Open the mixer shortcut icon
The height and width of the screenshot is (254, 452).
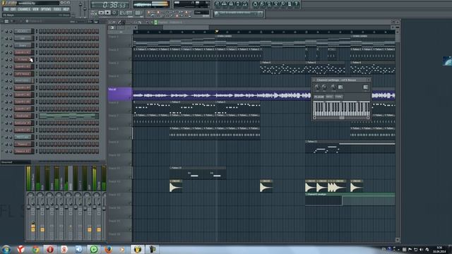[245, 4]
